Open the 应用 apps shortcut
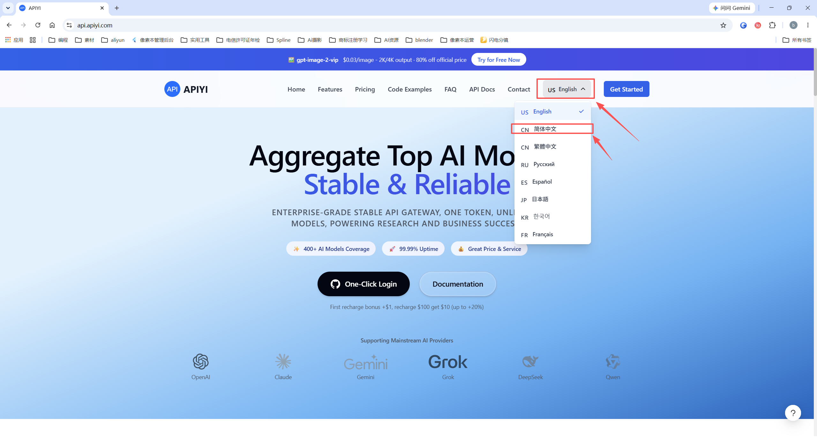The image size is (817, 440). pos(14,40)
